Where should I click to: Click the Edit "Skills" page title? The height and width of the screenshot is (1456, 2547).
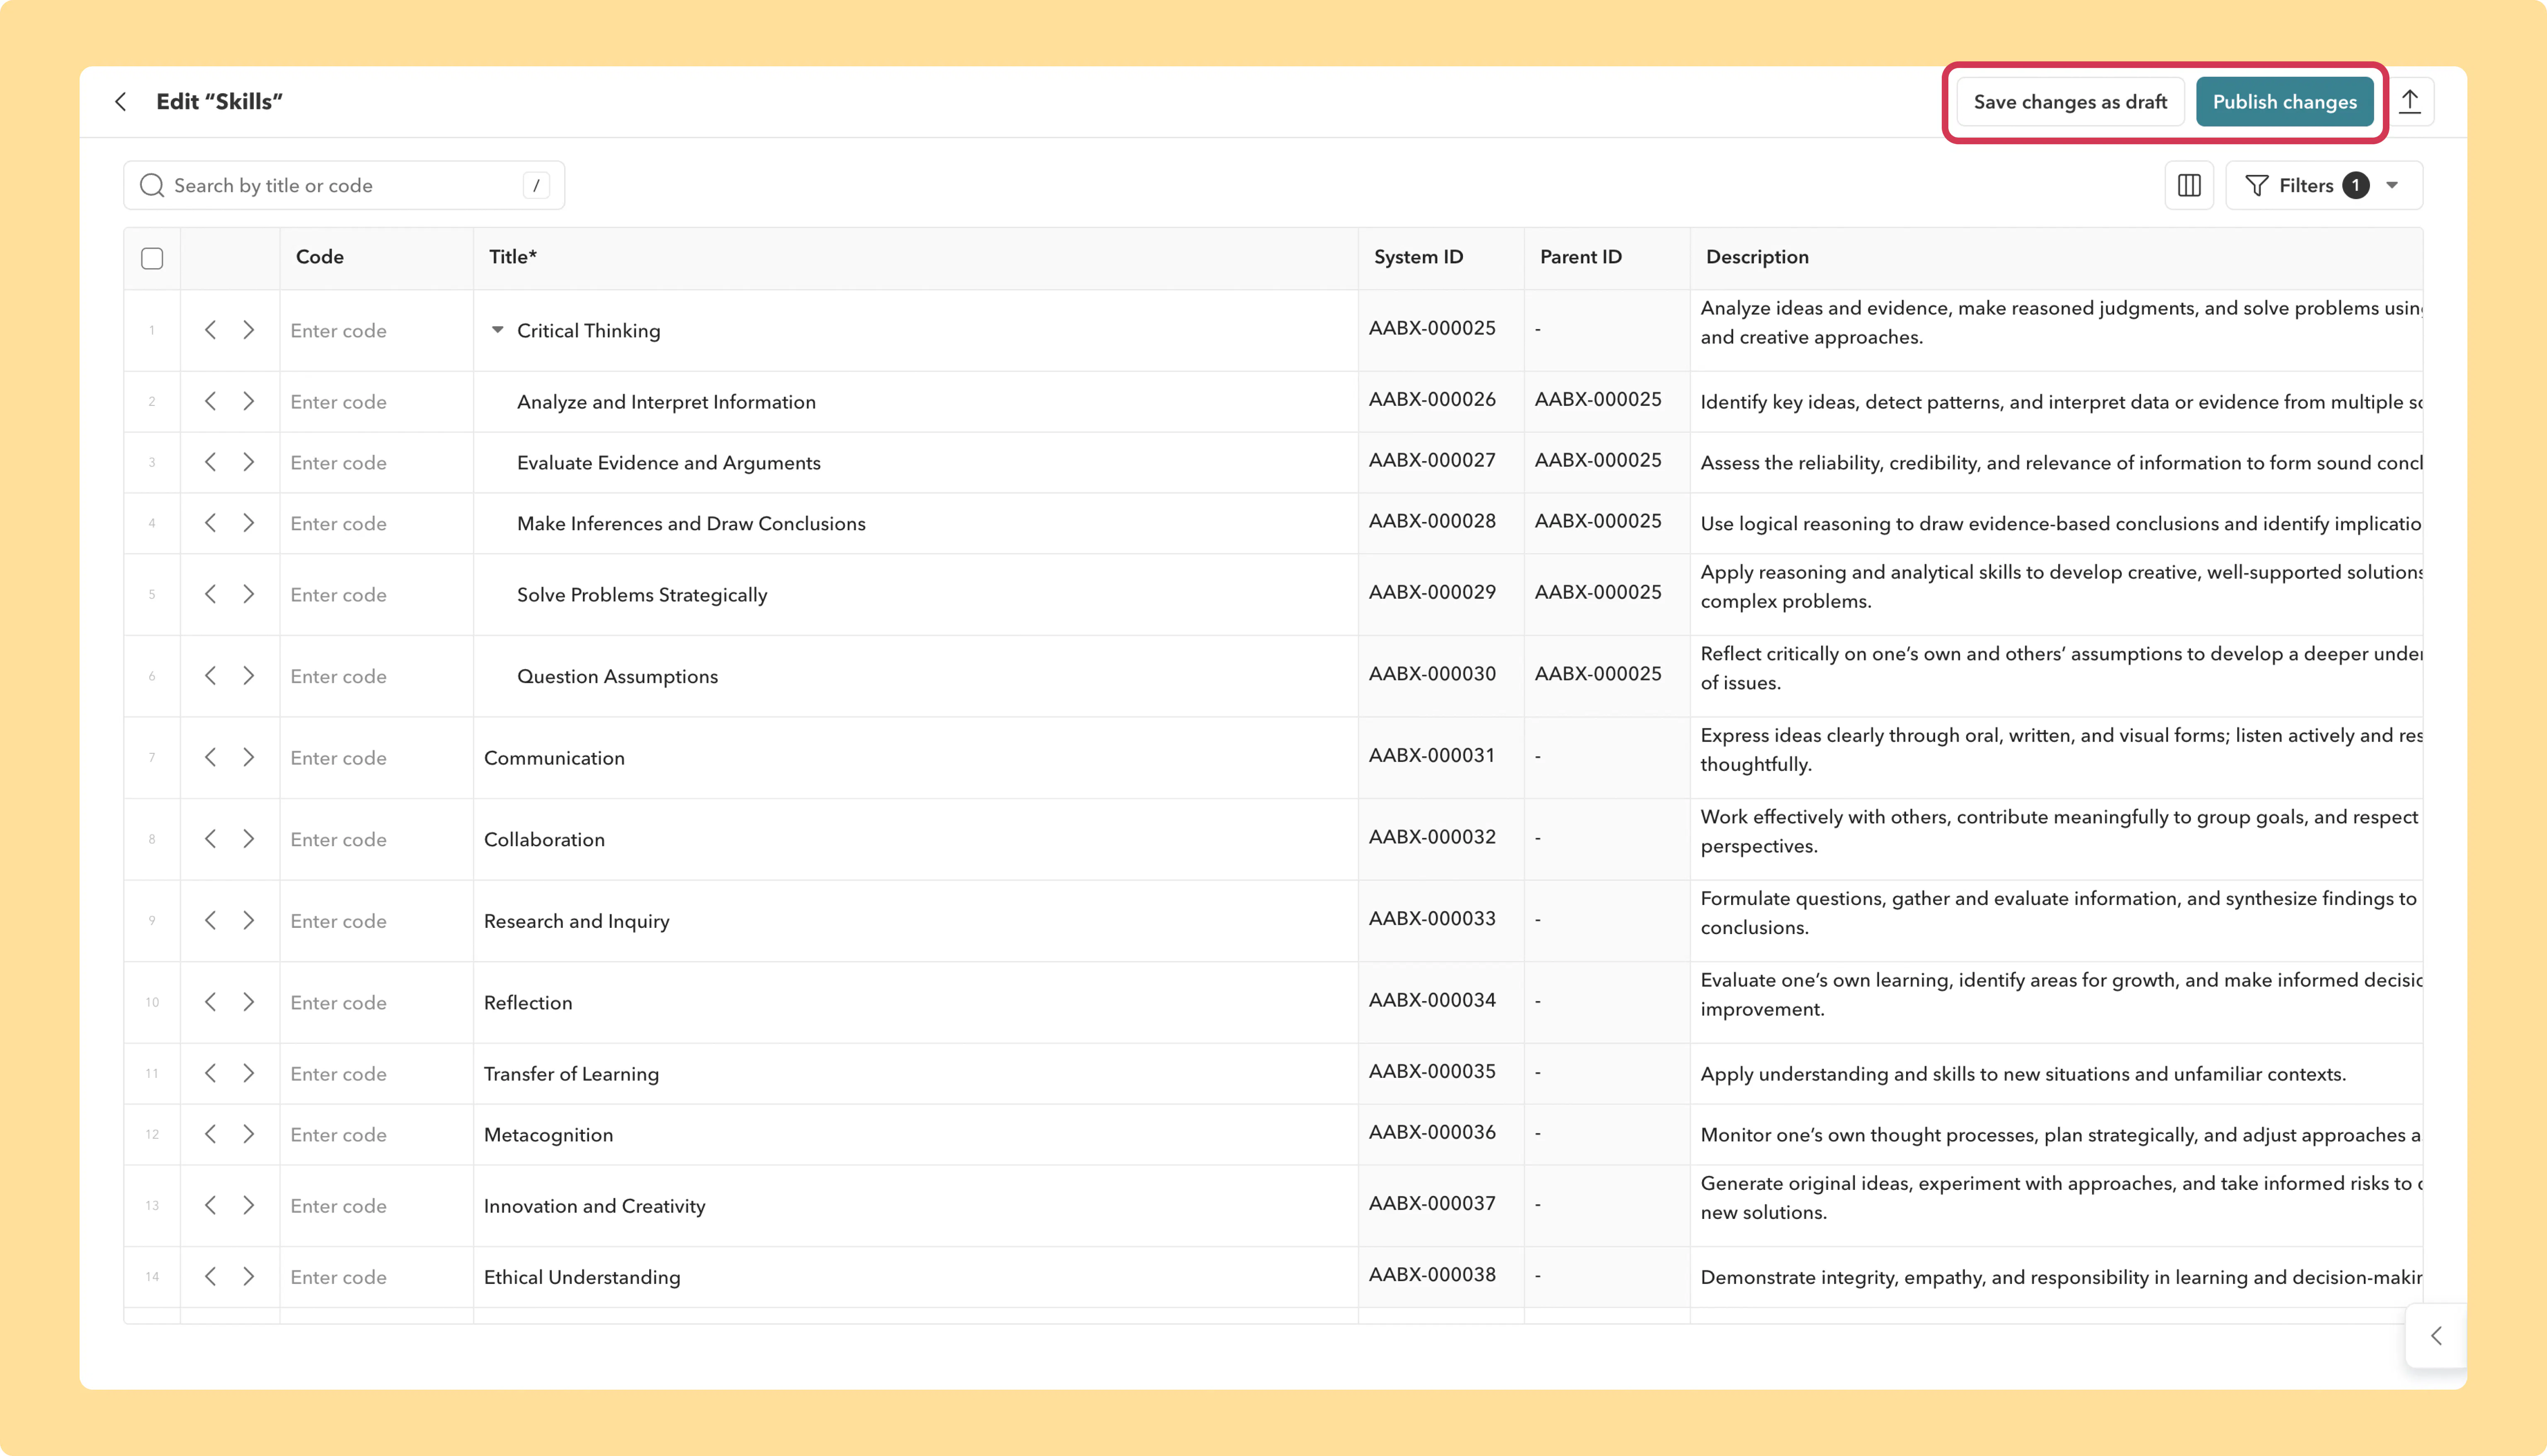[219, 101]
